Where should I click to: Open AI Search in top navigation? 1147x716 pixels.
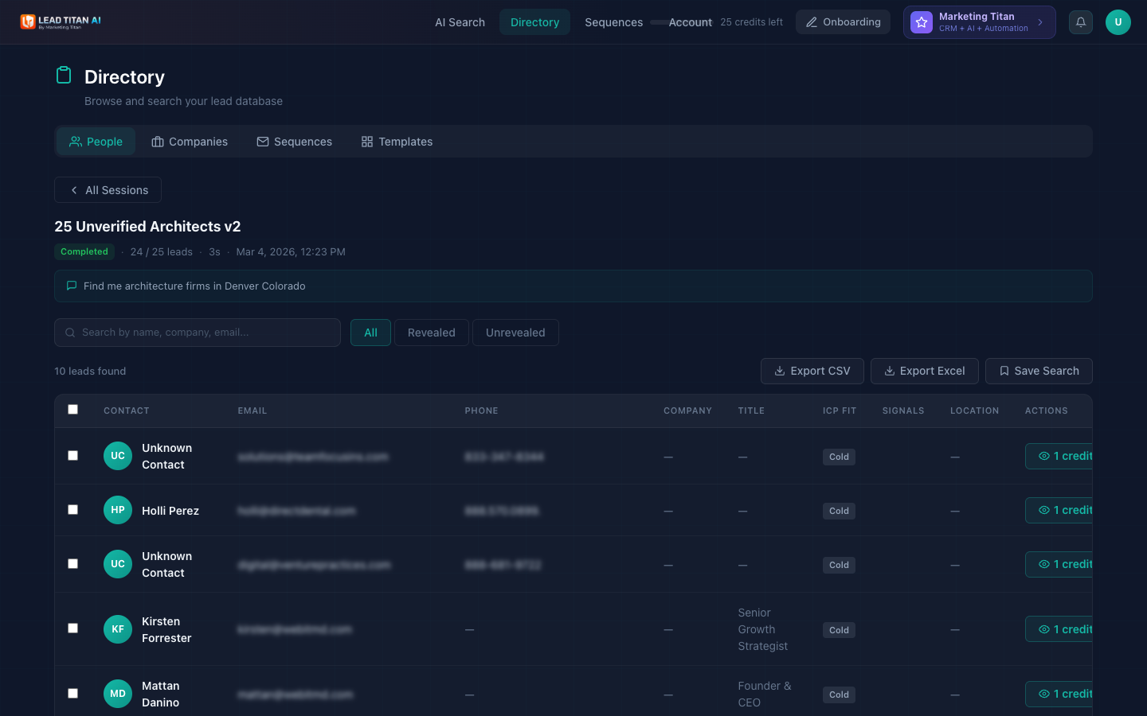(460, 22)
